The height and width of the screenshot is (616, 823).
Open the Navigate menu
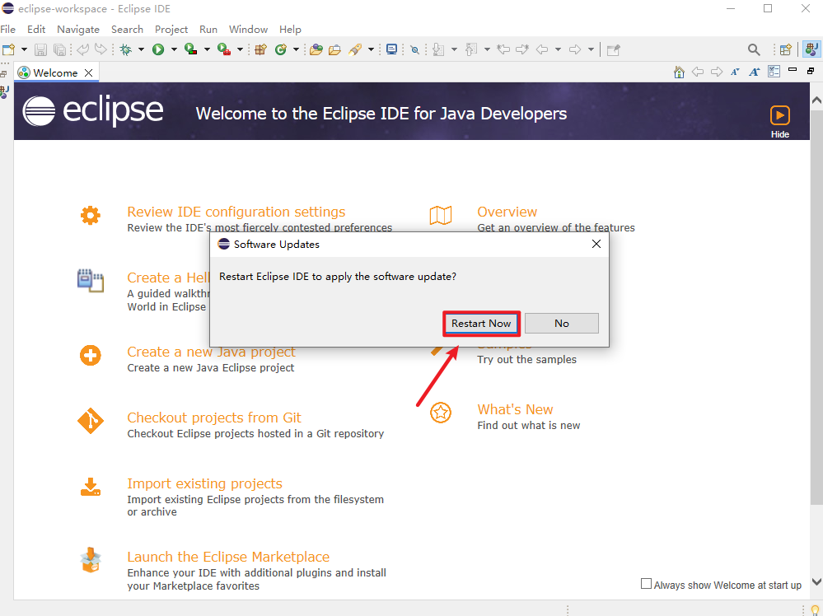[78, 29]
